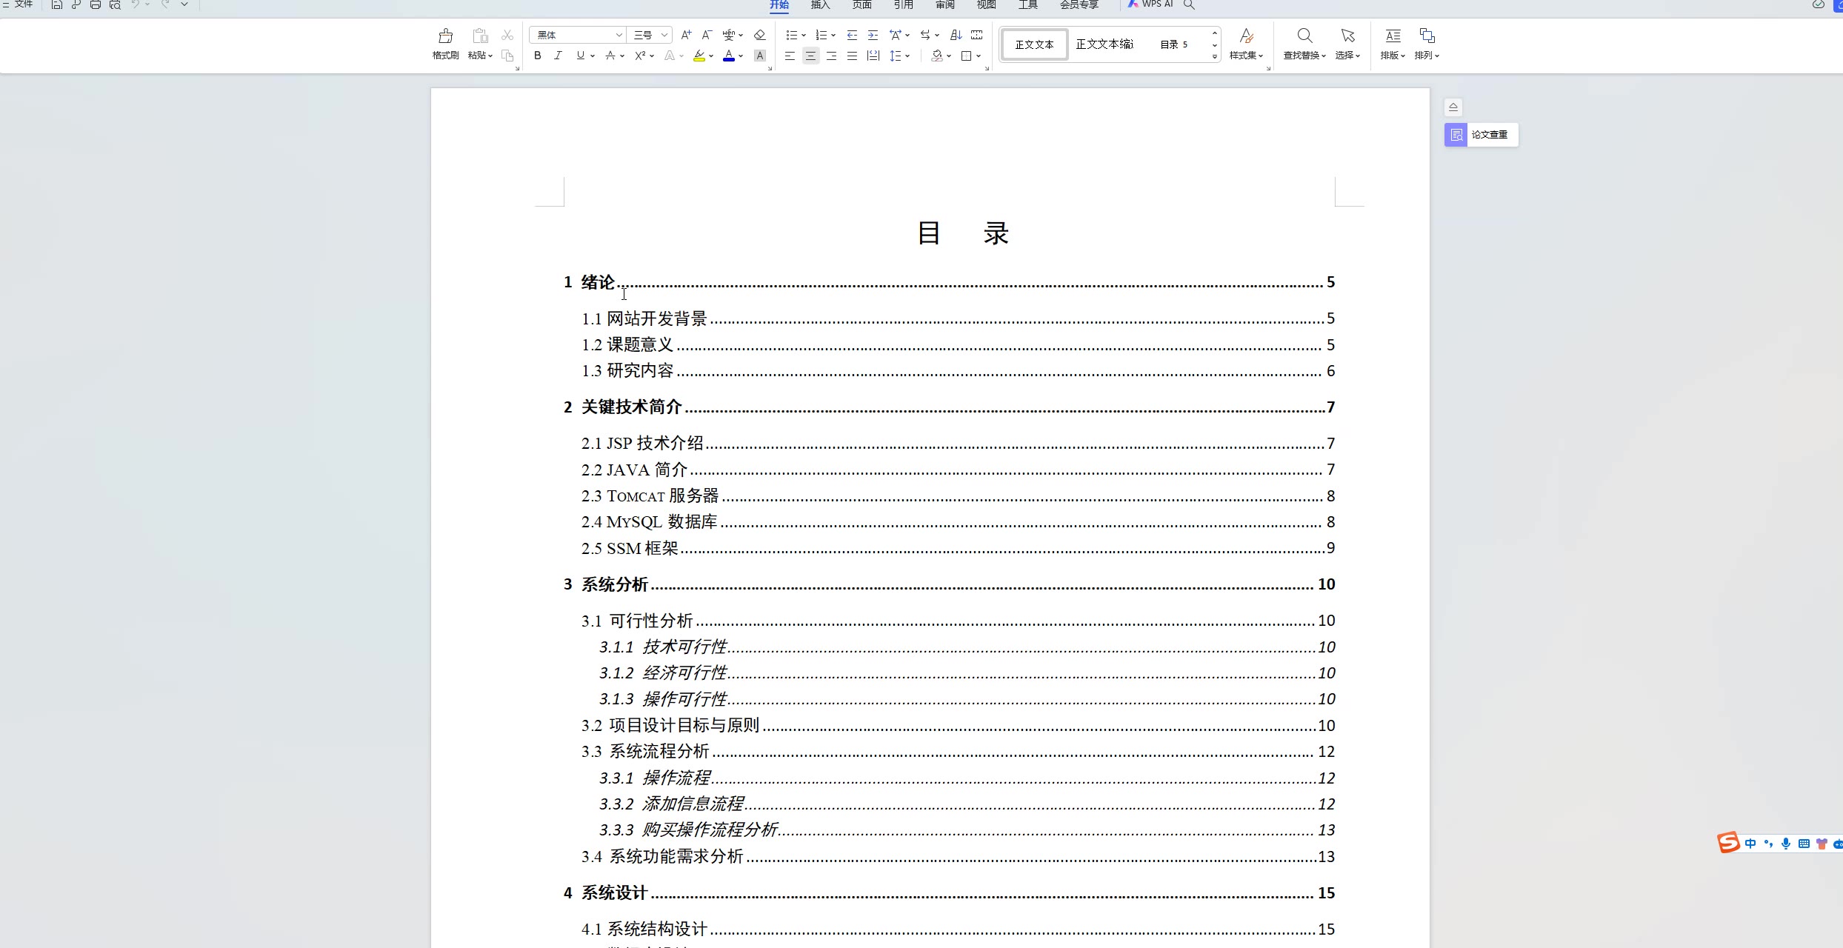1843x948 pixels.
Task: Switch to the 引用 tab
Action: click(903, 5)
